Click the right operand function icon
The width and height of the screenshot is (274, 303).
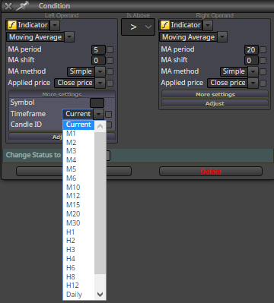click(x=165, y=25)
